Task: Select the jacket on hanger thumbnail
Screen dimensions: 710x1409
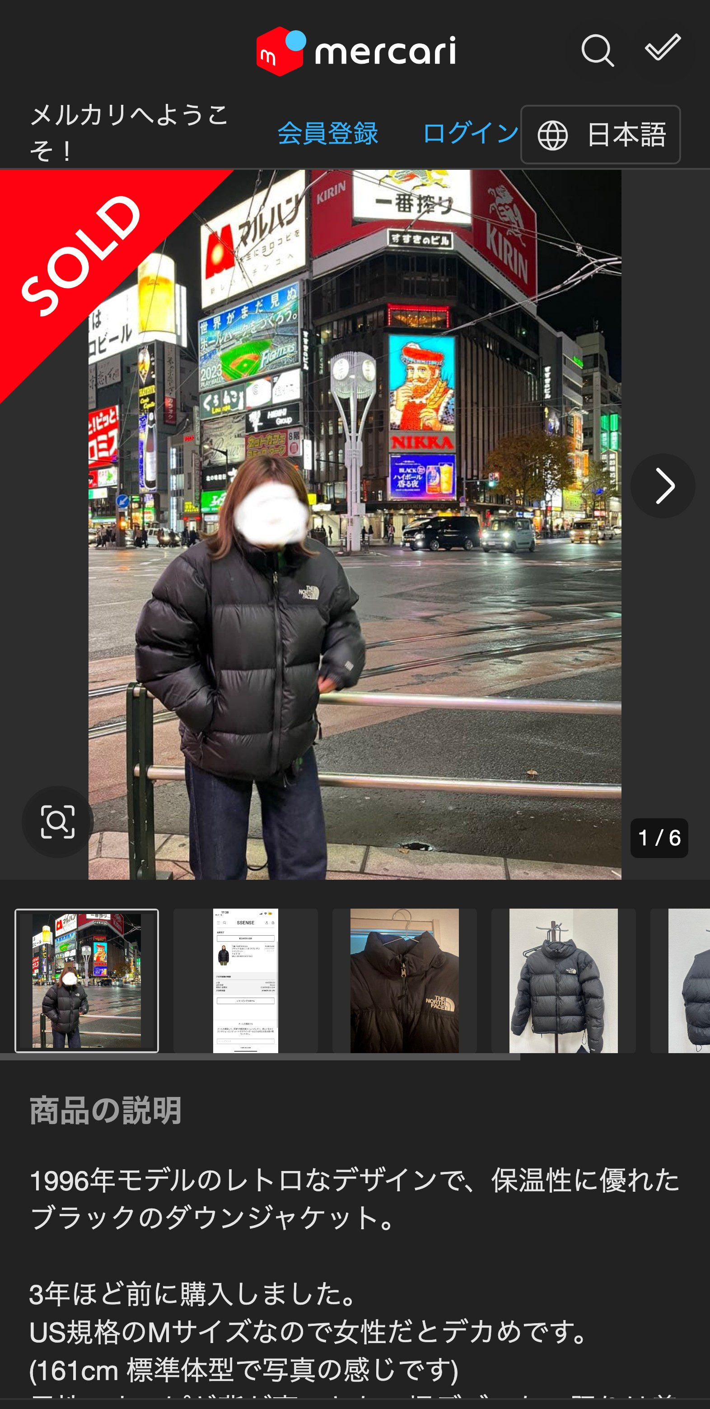Action: [563, 981]
